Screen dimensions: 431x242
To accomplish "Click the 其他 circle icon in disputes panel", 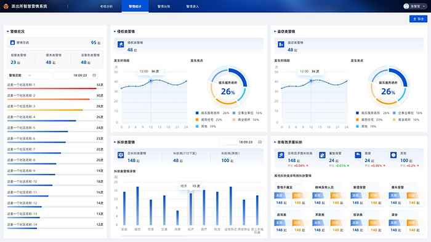I will 393,155.
